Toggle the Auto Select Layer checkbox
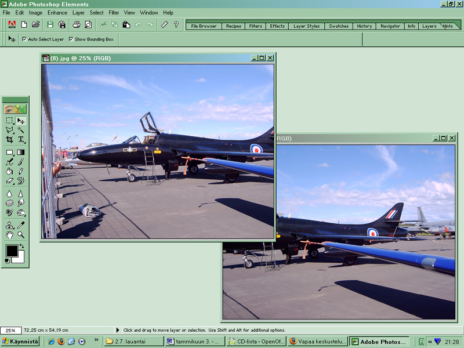Screen dimensions: 464x348 24,39
